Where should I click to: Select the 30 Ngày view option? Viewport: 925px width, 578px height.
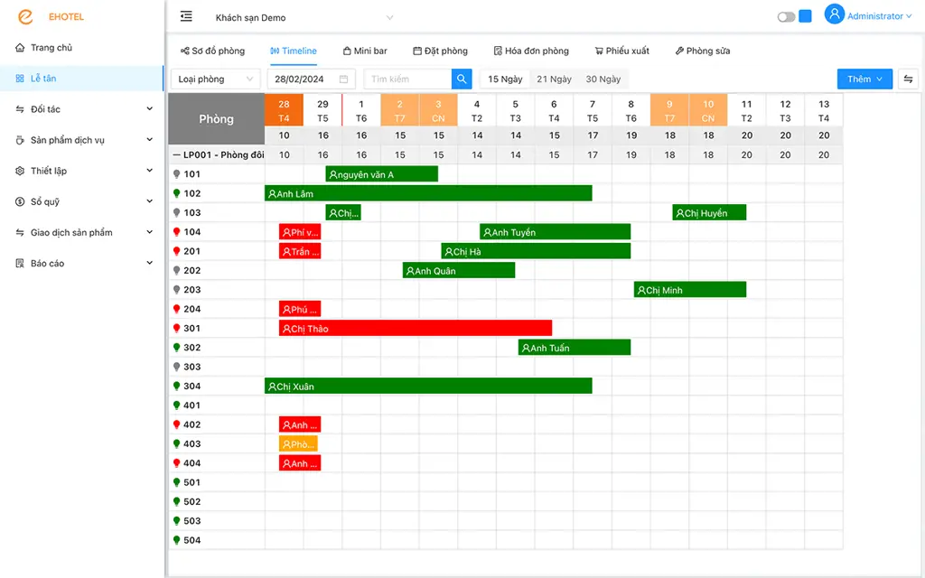(x=603, y=79)
